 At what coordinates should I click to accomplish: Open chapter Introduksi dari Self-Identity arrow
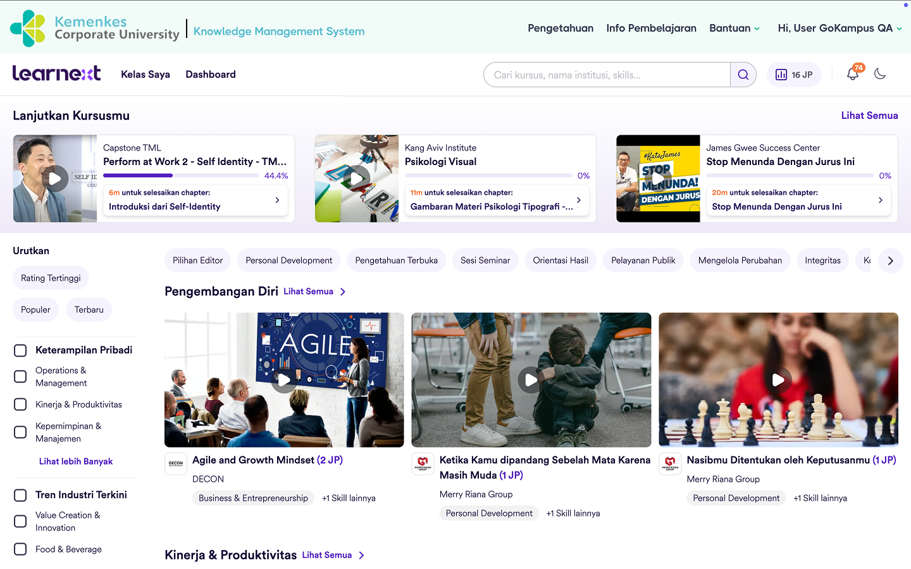[x=277, y=200]
